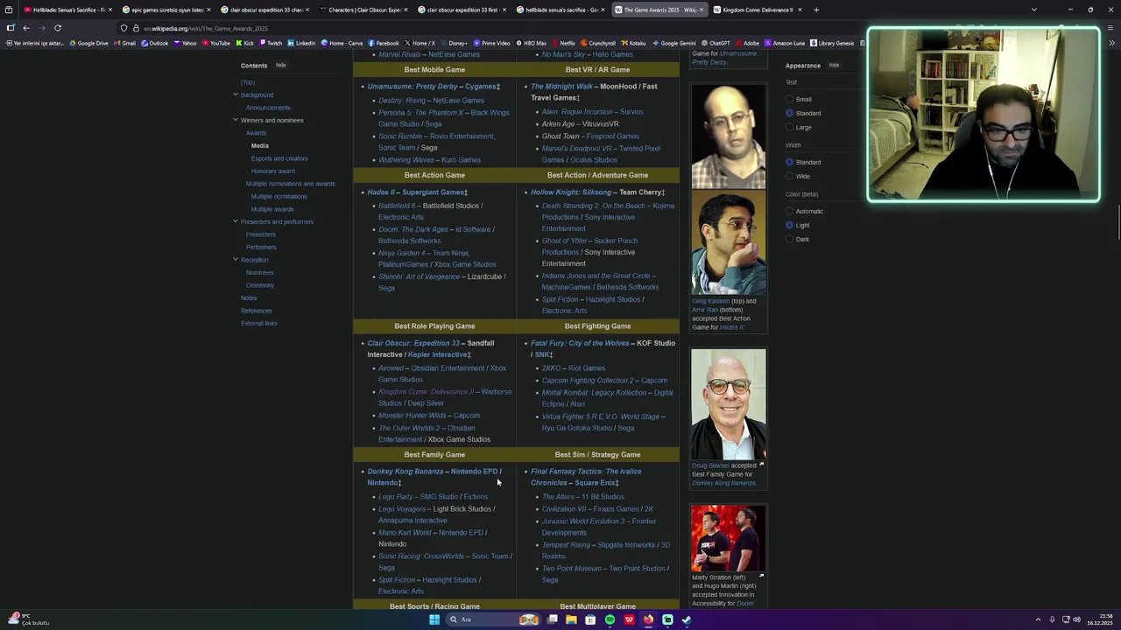Collapse the Winners and nominees section

236,120
